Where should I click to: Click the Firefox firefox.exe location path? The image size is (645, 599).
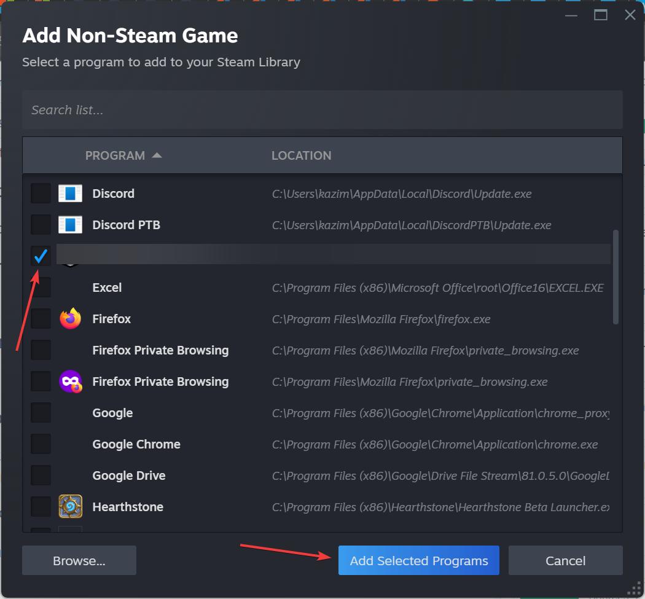(381, 319)
